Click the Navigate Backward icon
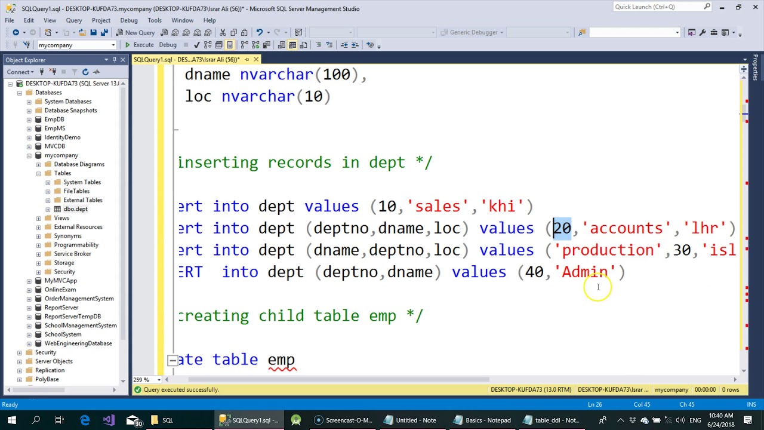Image resolution: width=764 pixels, height=430 pixels. point(16,32)
